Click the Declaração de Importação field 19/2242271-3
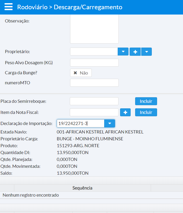This screenshot has height=213, width=183. [x=81, y=123]
